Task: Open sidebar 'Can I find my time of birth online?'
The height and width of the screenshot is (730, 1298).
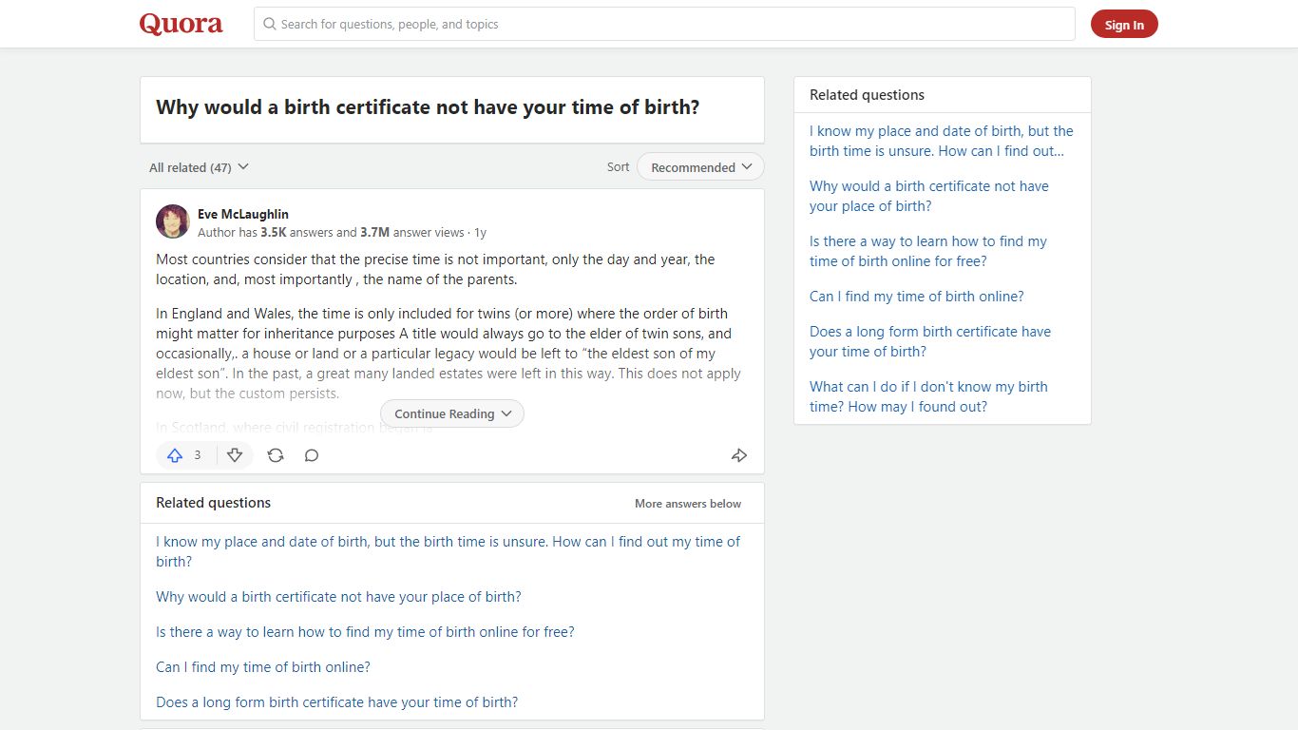Action: 917,297
